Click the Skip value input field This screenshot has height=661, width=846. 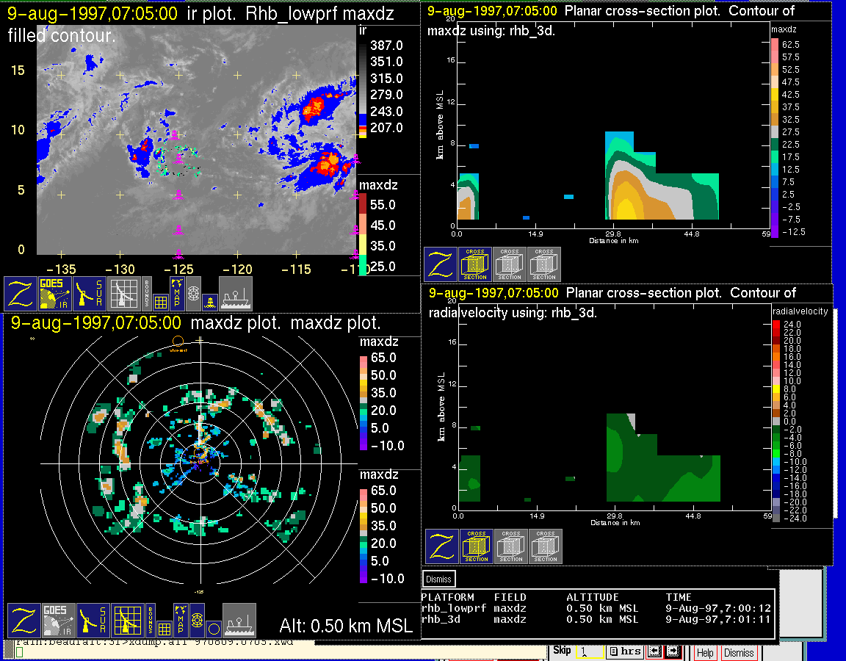coord(589,651)
